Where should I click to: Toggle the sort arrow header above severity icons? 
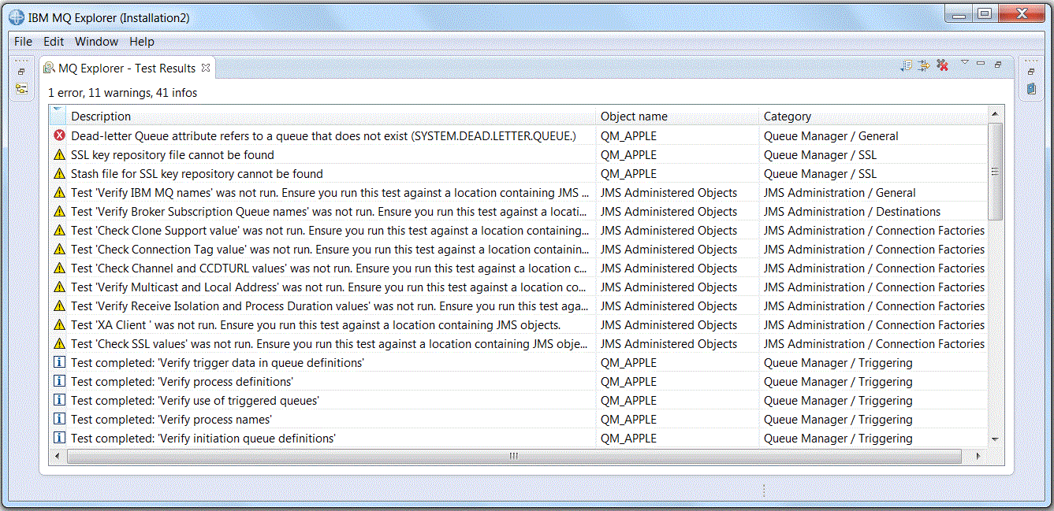58,116
